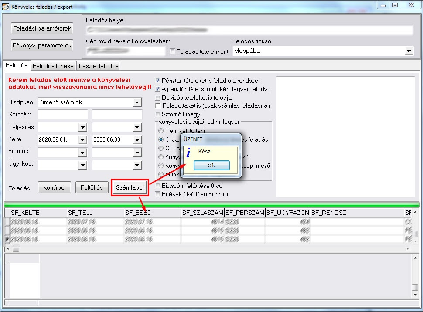Click the horizontal scrollbar thumb under the grid
The width and height of the screenshot is (423, 312).
16,249
